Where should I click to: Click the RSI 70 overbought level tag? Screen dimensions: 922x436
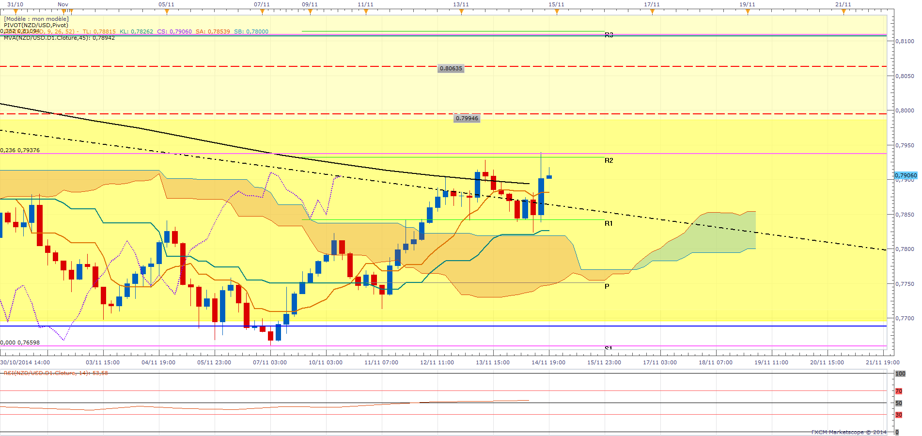[x=899, y=391]
